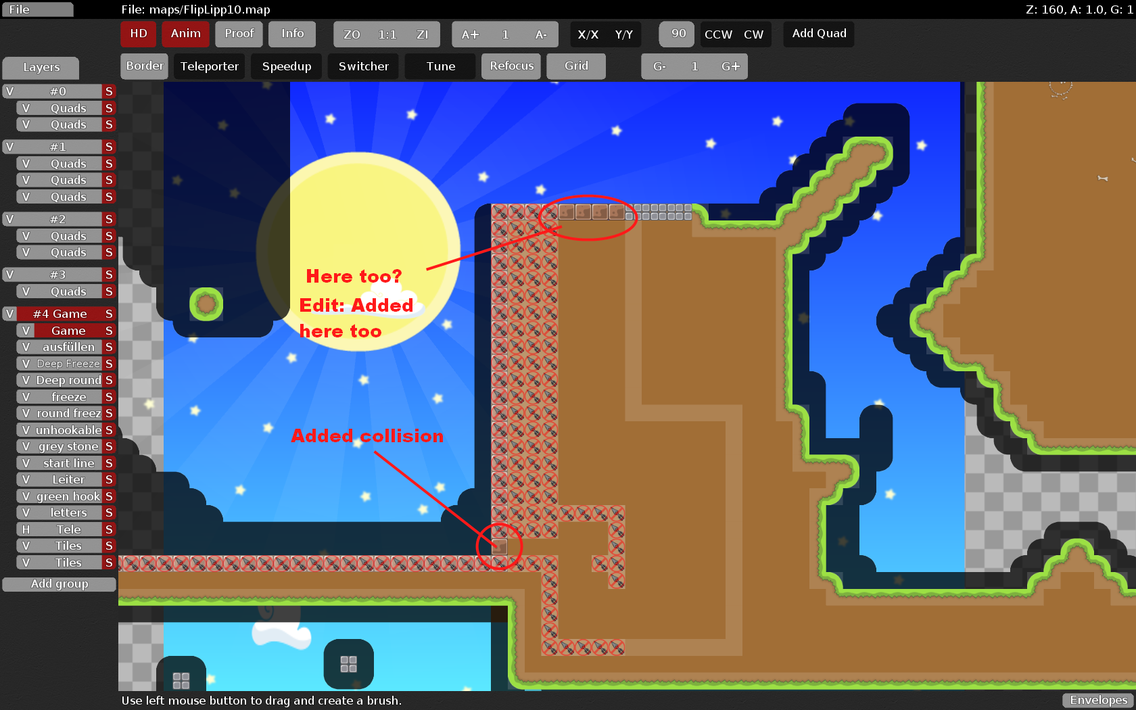Switch to the Teleporter layer tool
The height and width of the screenshot is (710, 1136).
click(209, 66)
